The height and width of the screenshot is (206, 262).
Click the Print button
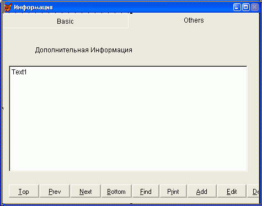pos(173,191)
